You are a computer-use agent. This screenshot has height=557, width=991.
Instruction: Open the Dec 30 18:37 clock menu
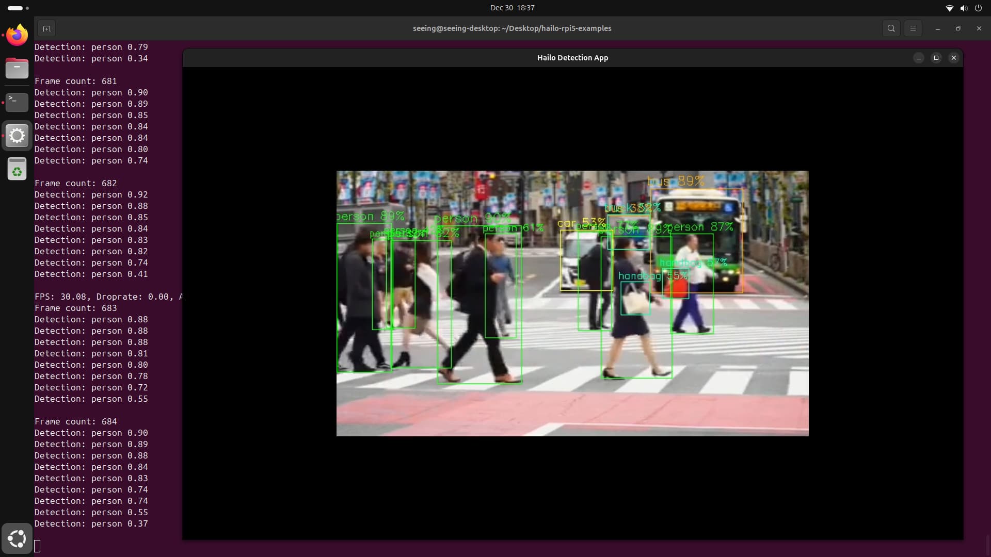[x=512, y=8]
